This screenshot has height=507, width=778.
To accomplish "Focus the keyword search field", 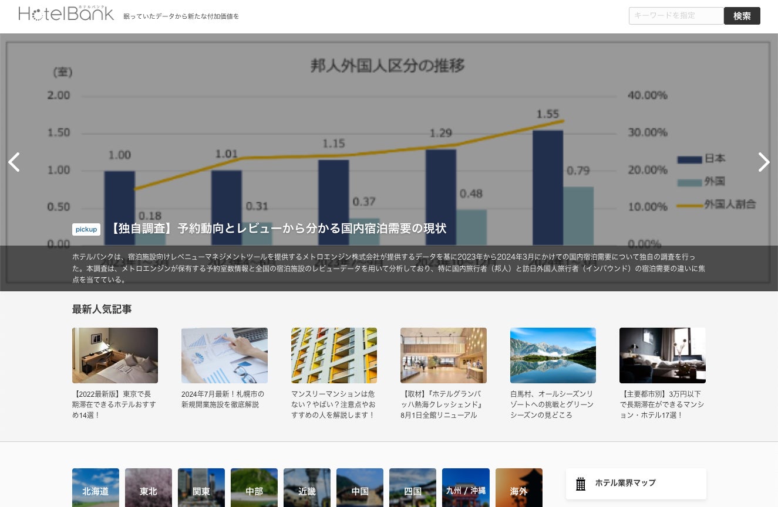I will click(676, 16).
